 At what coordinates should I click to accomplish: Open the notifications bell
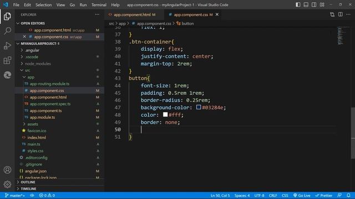tap(348, 195)
